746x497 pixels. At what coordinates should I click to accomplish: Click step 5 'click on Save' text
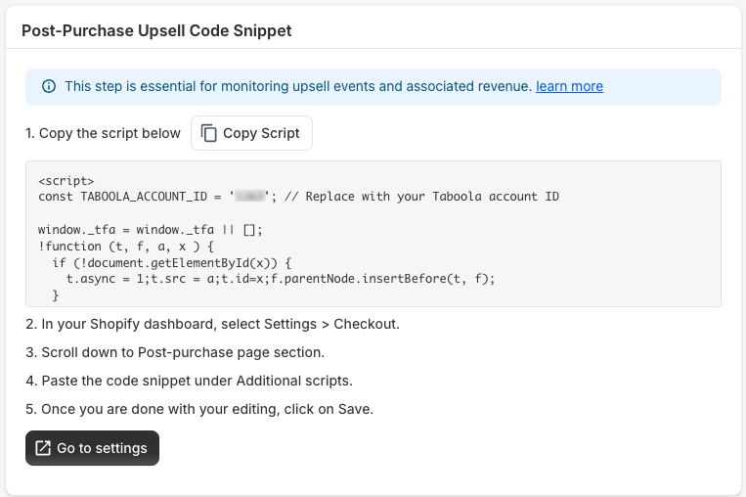click(x=199, y=409)
